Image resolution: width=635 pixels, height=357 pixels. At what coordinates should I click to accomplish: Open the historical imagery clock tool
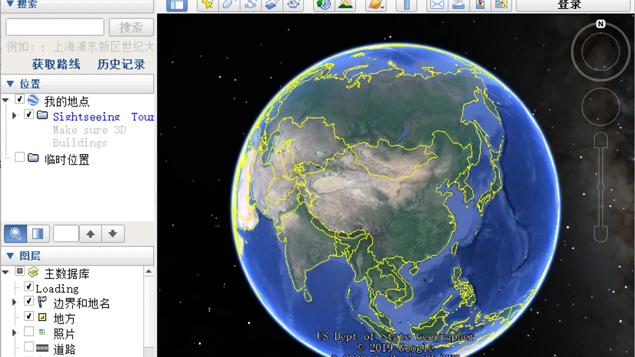pyautogui.click(x=324, y=4)
